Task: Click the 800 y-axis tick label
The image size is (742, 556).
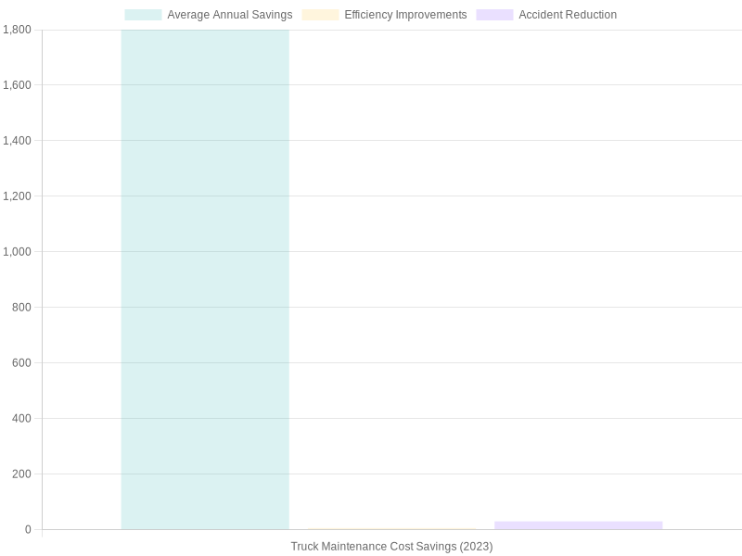Action: (21, 308)
